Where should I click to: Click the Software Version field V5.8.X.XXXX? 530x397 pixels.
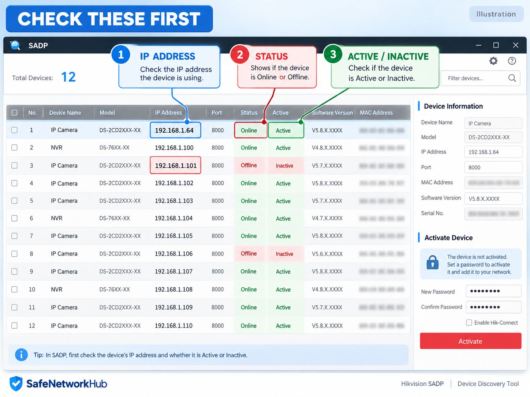point(493,198)
